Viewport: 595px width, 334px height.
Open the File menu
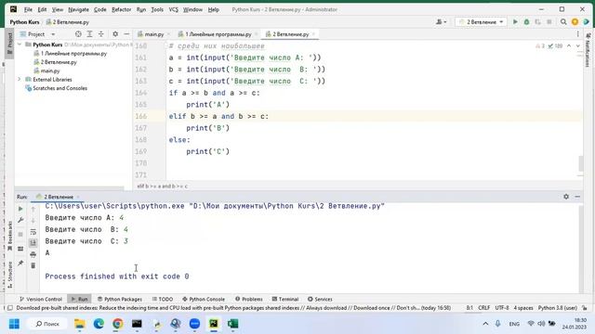click(x=28, y=9)
